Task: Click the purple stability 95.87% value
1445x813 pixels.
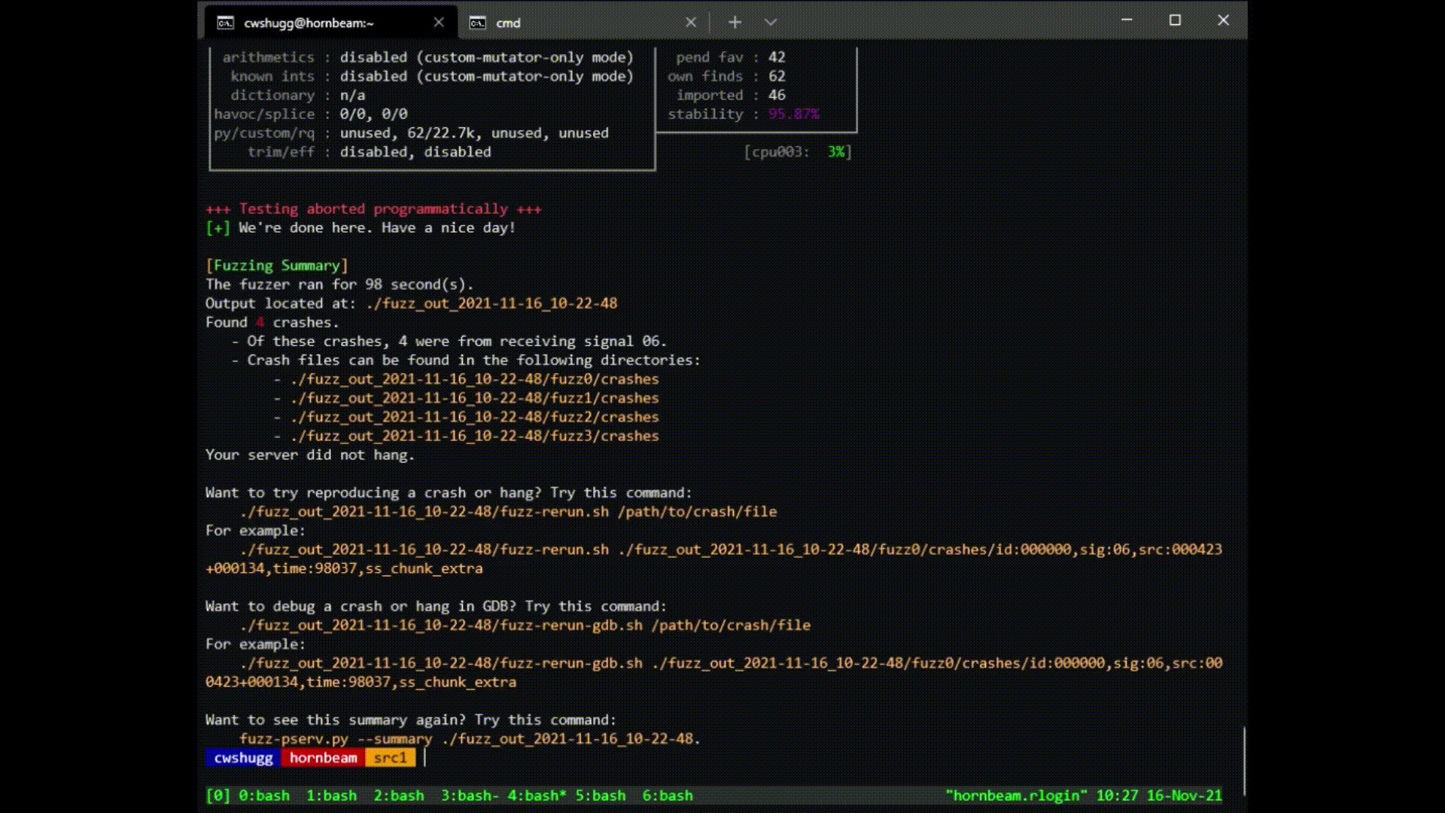Action: point(793,114)
